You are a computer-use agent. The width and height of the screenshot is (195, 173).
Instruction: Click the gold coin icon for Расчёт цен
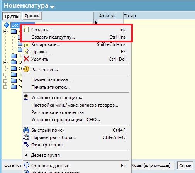point(26,70)
